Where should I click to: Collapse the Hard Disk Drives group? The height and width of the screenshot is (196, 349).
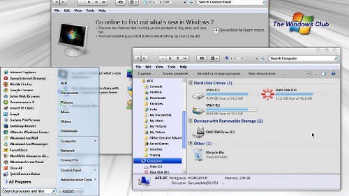click(191, 83)
